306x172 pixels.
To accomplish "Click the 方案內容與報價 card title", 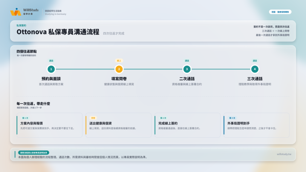I will click(32, 123).
